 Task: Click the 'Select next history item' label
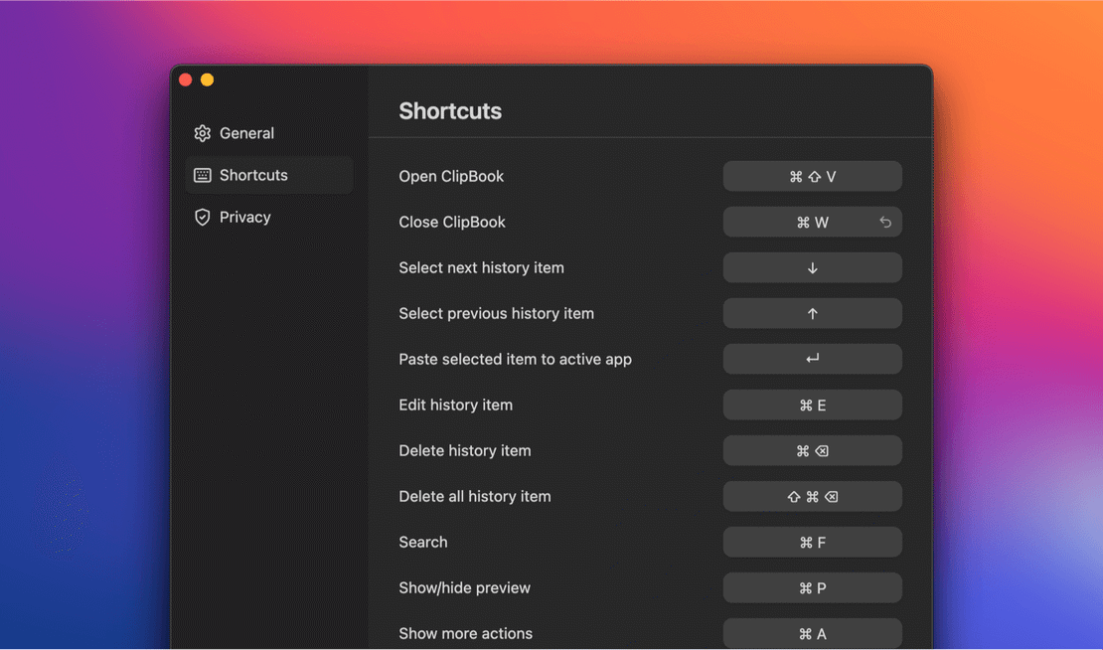click(x=481, y=268)
